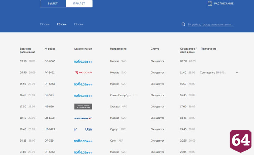Expand the FV-6491 codeshare note chevron

pos(237,73)
